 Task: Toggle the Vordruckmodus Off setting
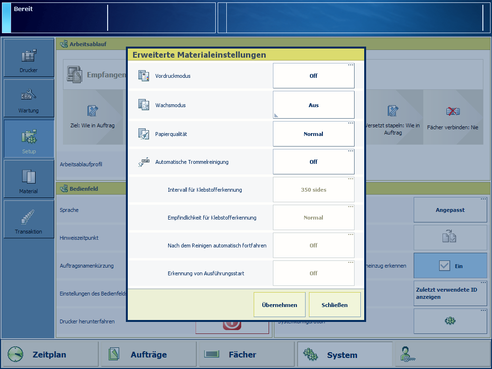(x=313, y=76)
